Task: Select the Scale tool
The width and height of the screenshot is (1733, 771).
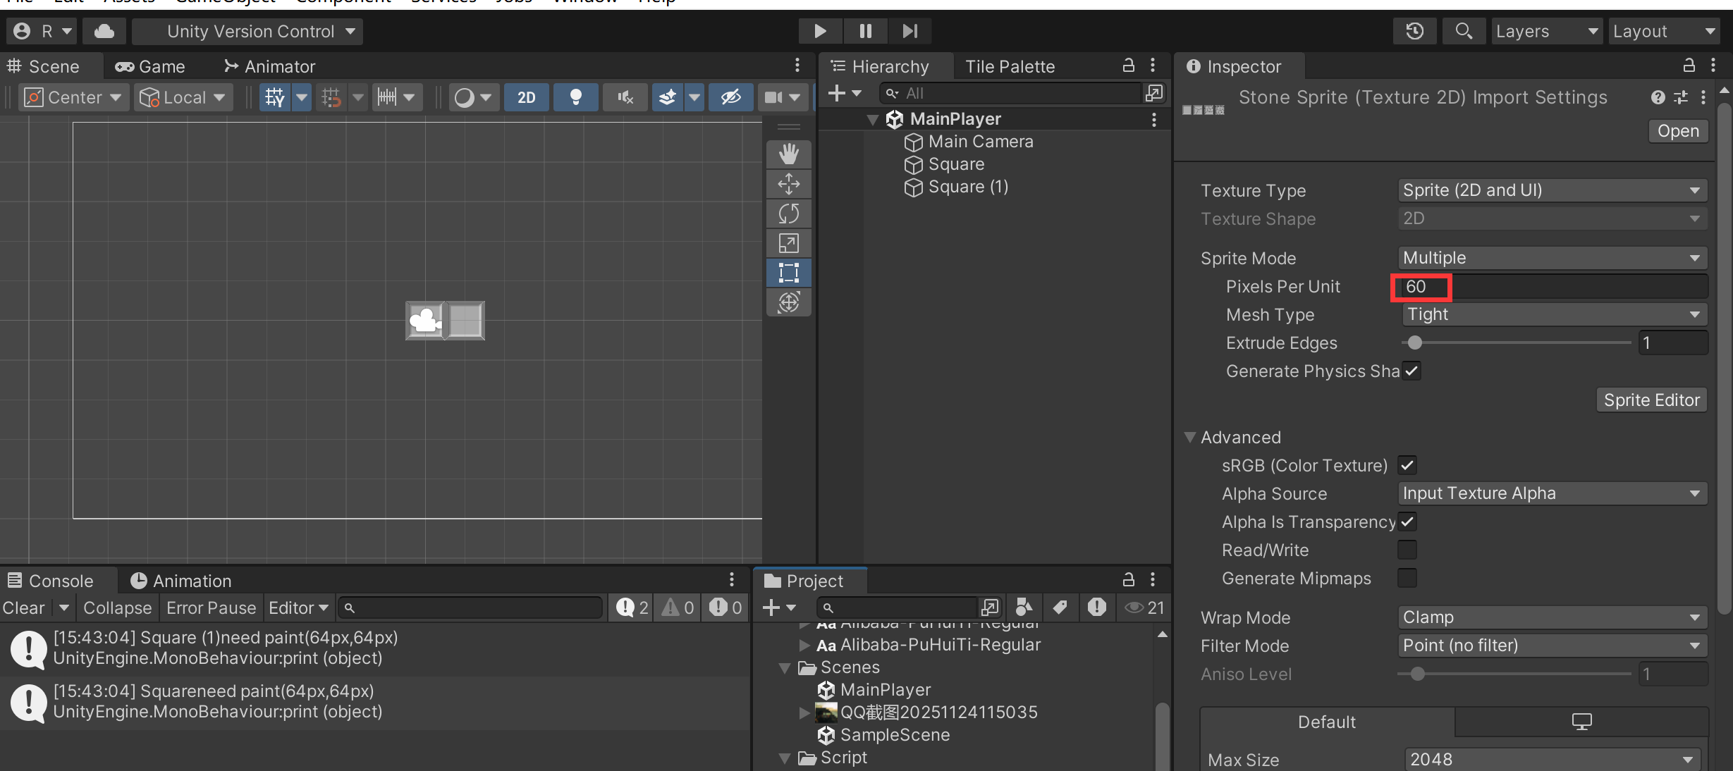Action: [788, 243]
